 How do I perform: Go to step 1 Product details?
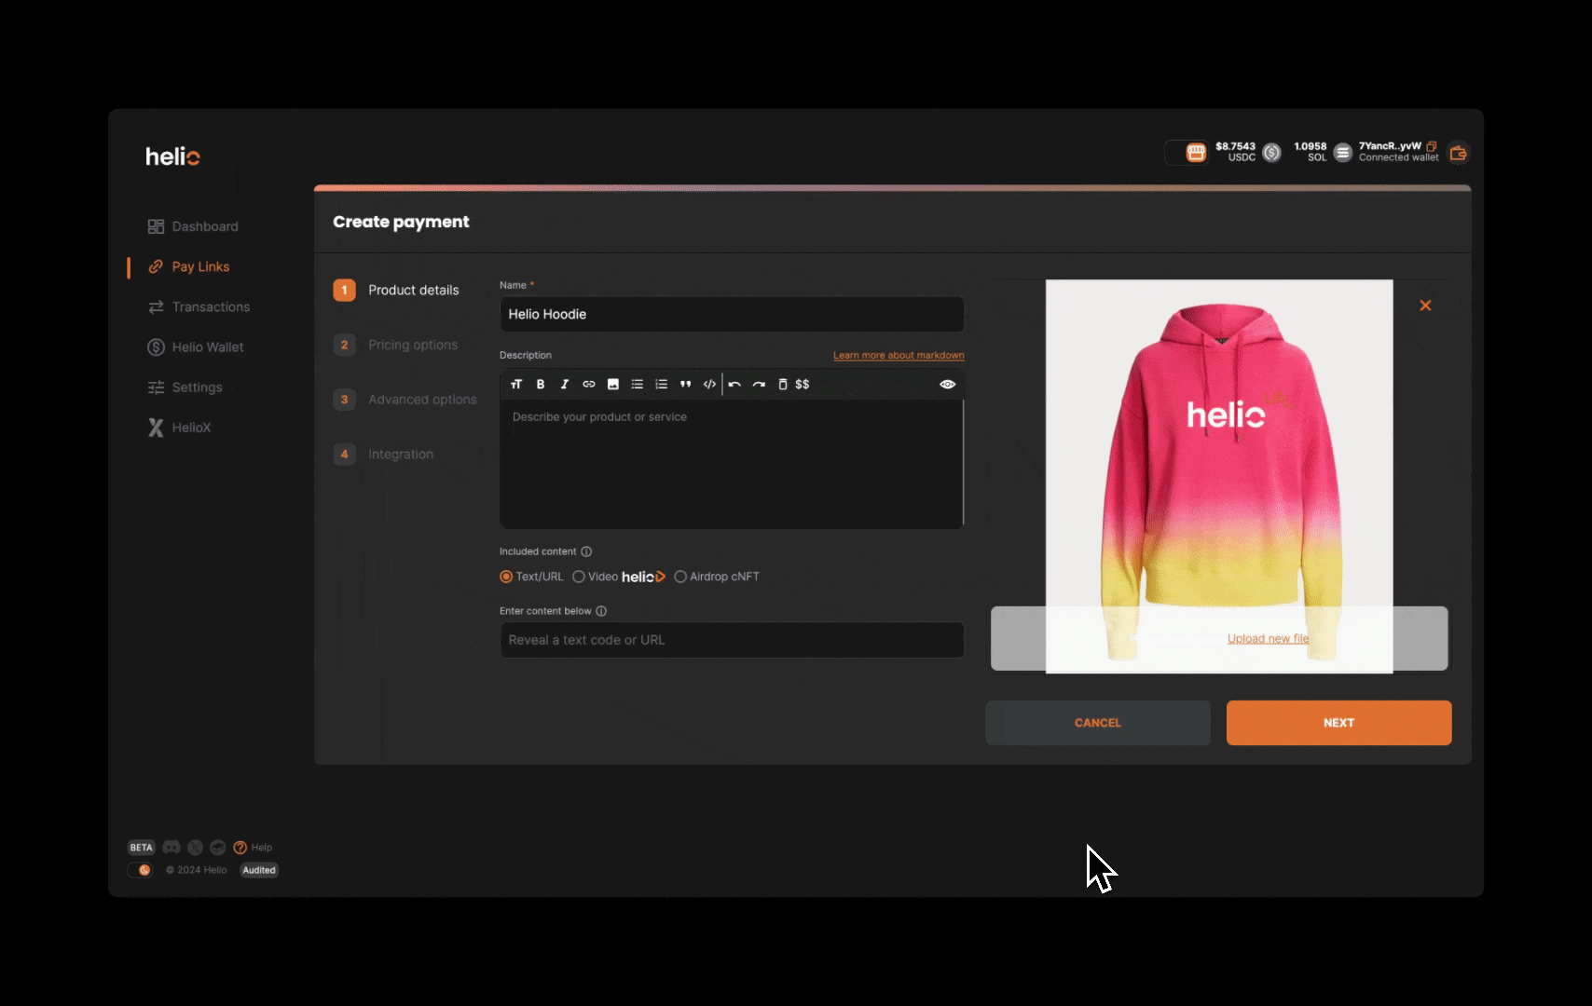[x=397, y=290]
